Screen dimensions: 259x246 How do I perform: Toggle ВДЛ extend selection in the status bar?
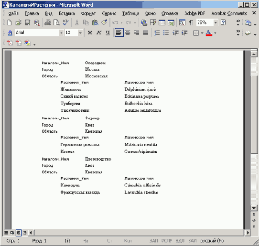(x=180, y=241)
